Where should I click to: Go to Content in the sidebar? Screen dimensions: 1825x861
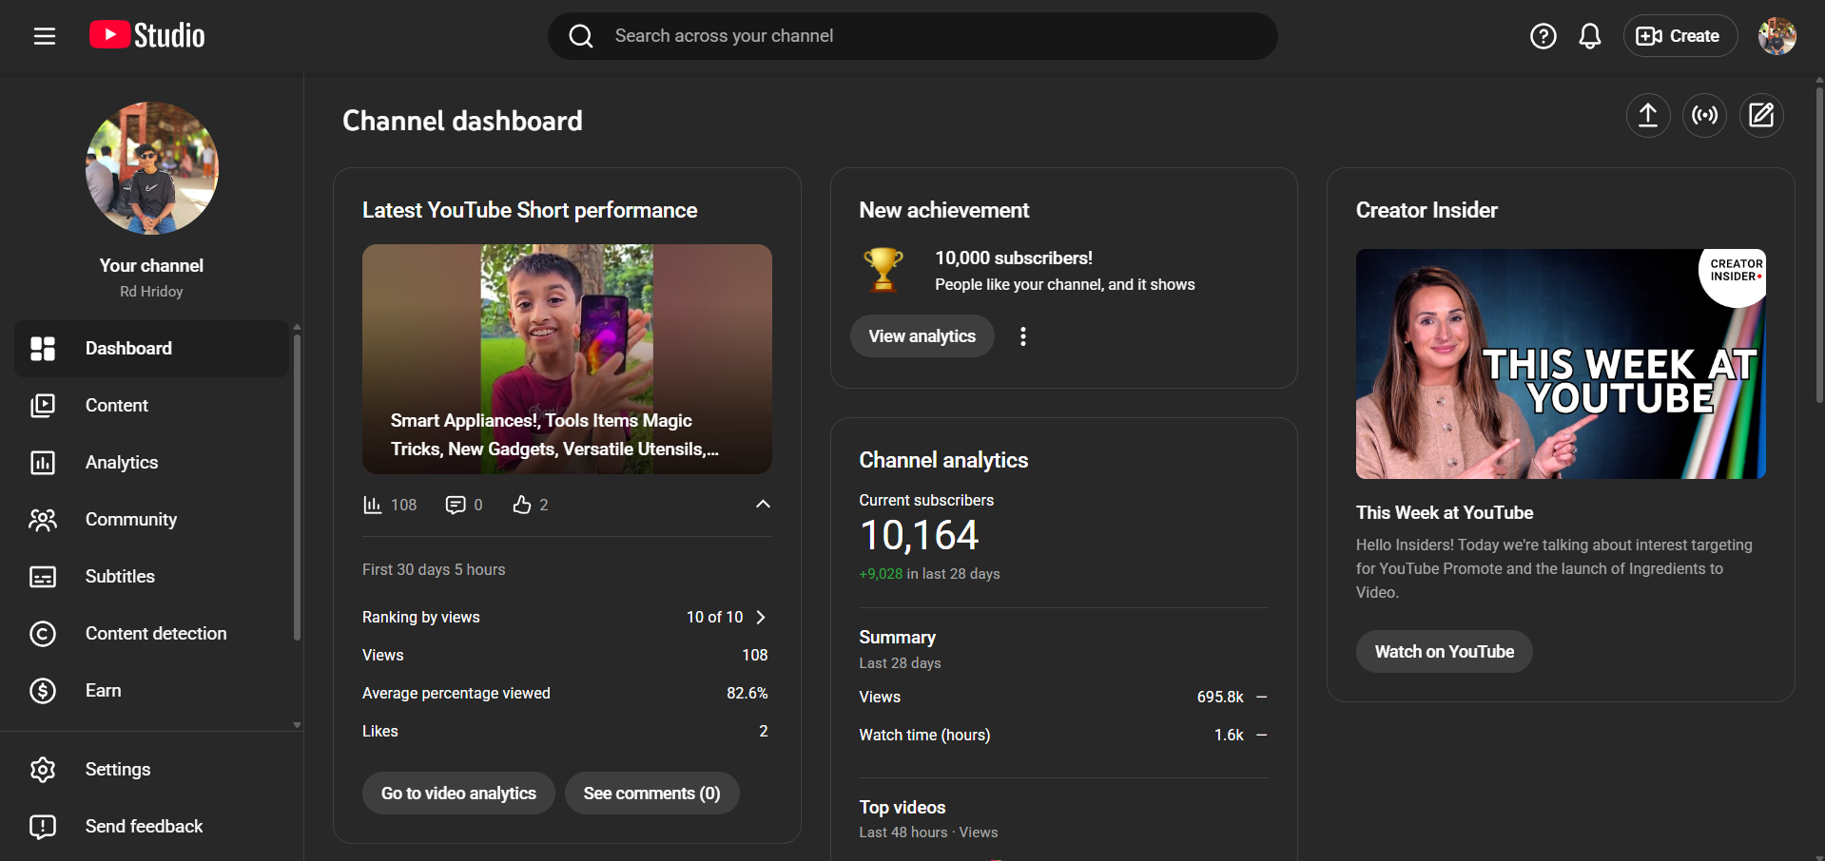117,406
